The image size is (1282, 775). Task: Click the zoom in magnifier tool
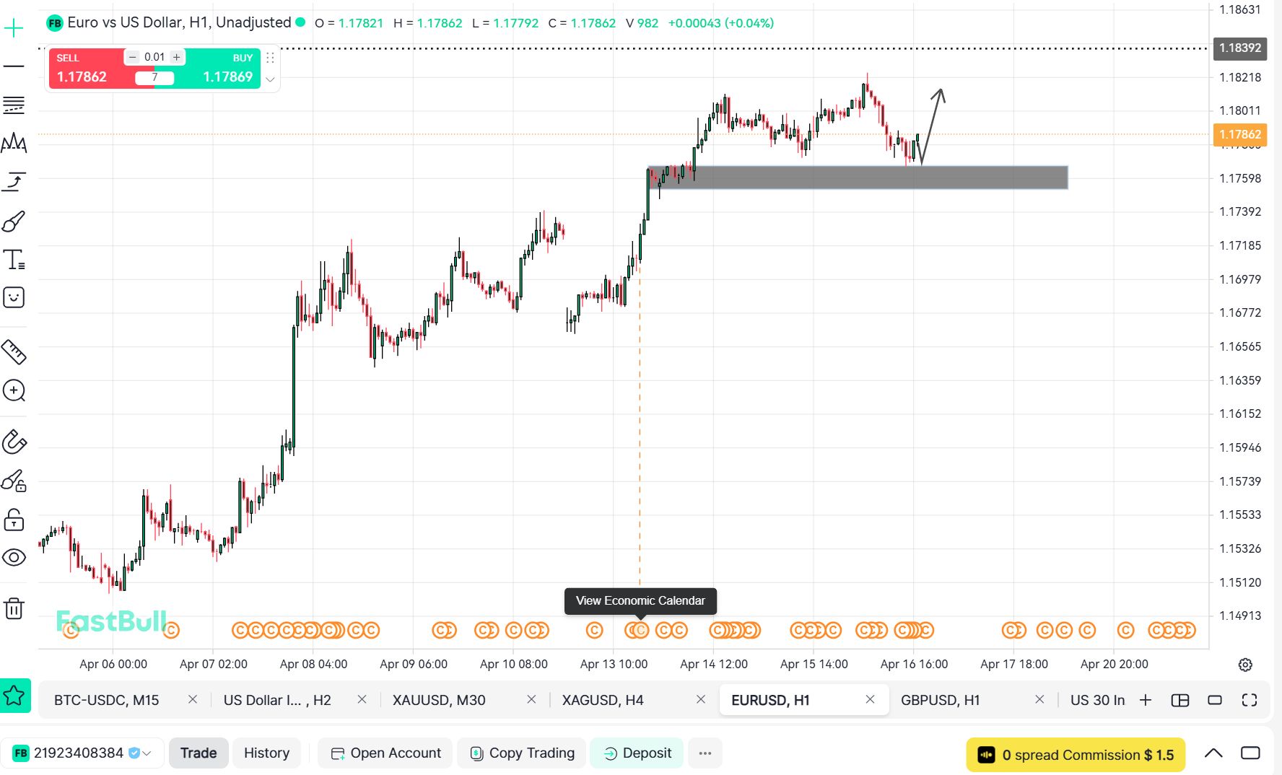pos(14,390)
